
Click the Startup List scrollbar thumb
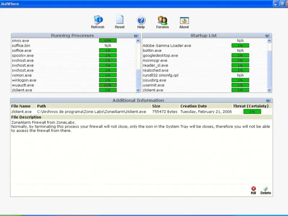click(x=269, y=69)
